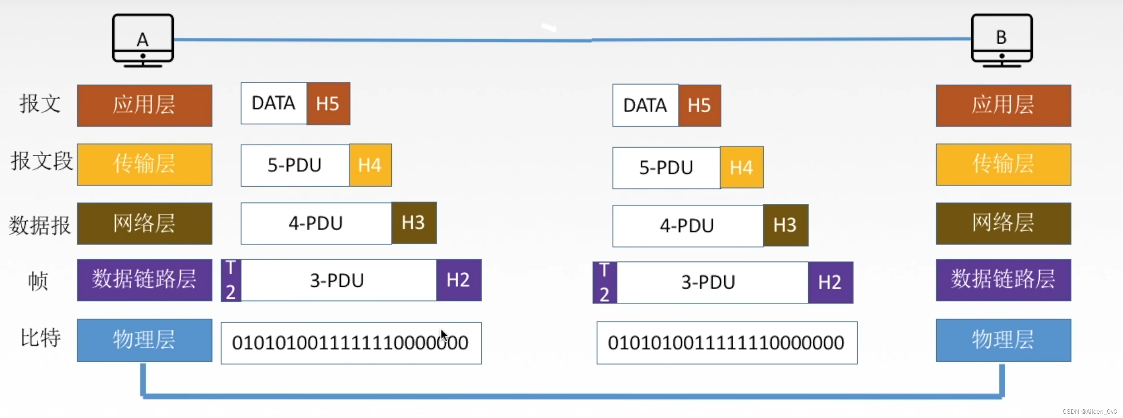Click the right 5-PDU box
This screenshot has height=418, width=1123.
point(666,168)
